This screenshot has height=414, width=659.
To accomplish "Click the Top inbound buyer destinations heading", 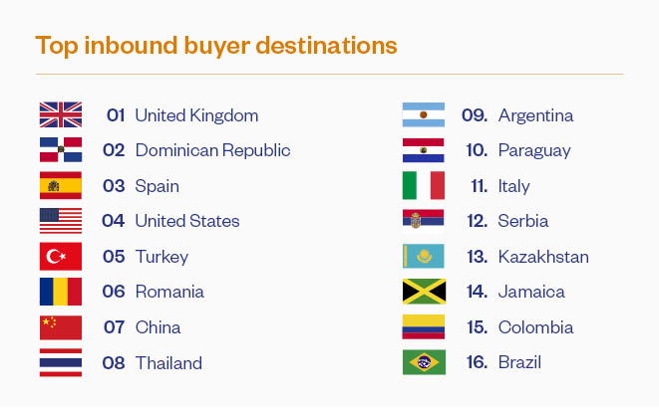I will [x=216, y=46].
